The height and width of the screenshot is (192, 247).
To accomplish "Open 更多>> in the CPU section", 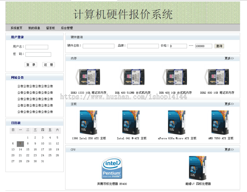I will click(229, 149).
